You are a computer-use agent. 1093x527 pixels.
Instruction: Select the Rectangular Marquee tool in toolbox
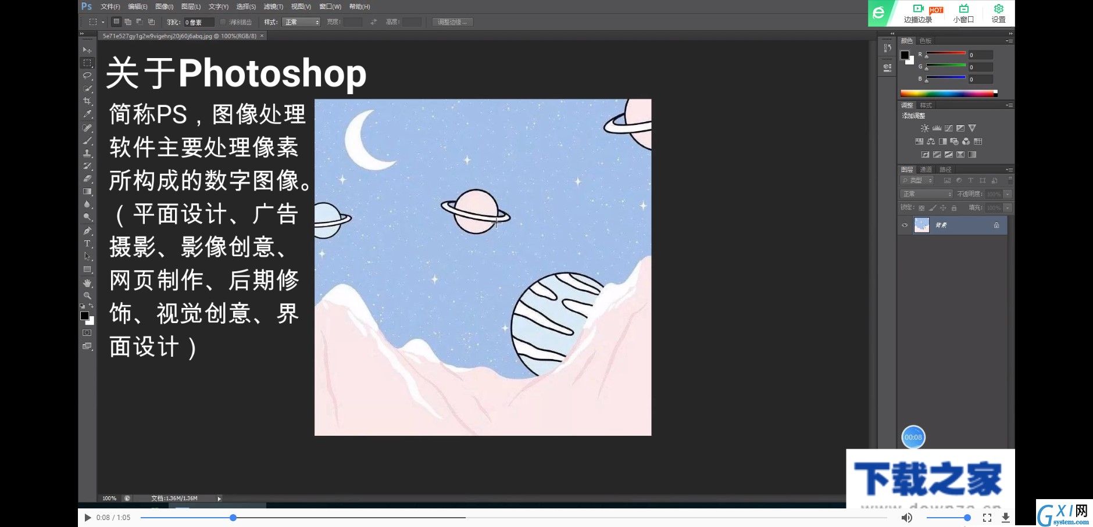pos(87,63)
